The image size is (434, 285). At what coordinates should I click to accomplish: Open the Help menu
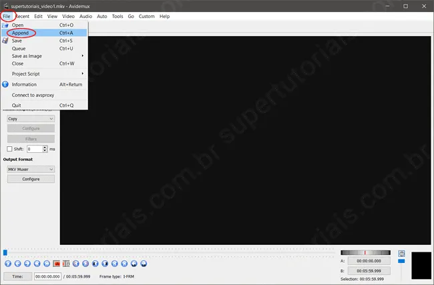[164, 16]
